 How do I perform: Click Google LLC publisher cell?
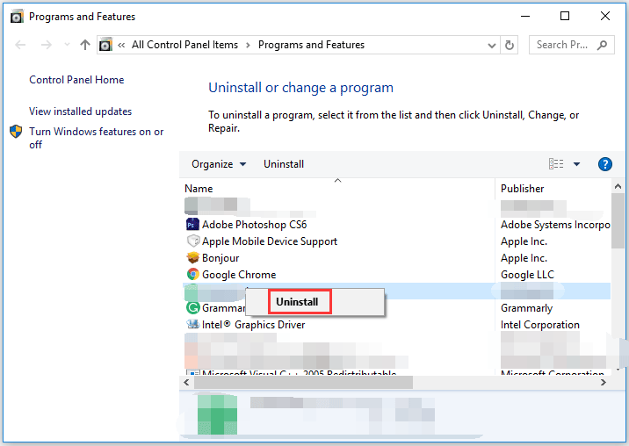pyautogui.click(x=527, y=275)
